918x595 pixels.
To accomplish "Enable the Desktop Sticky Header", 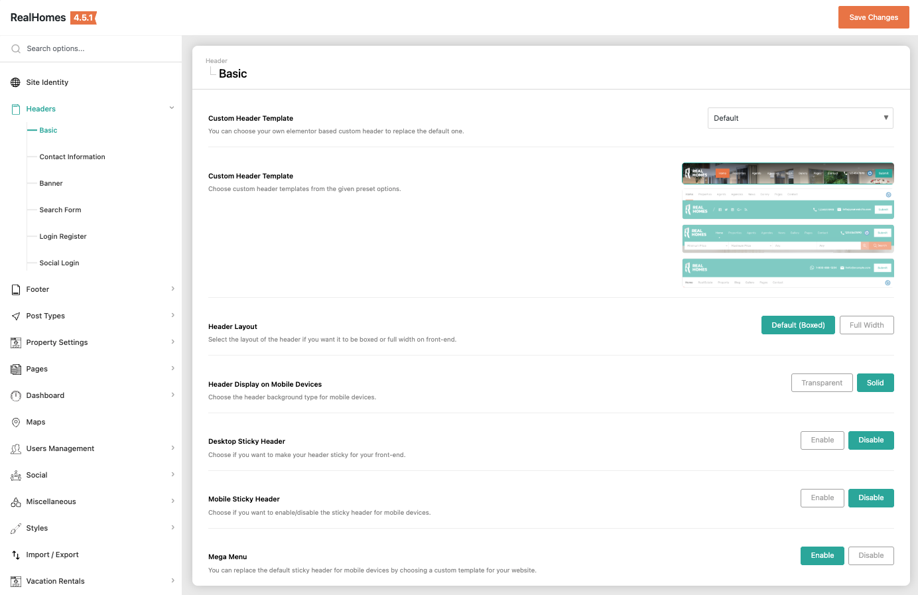I will (x=822, y=440).
